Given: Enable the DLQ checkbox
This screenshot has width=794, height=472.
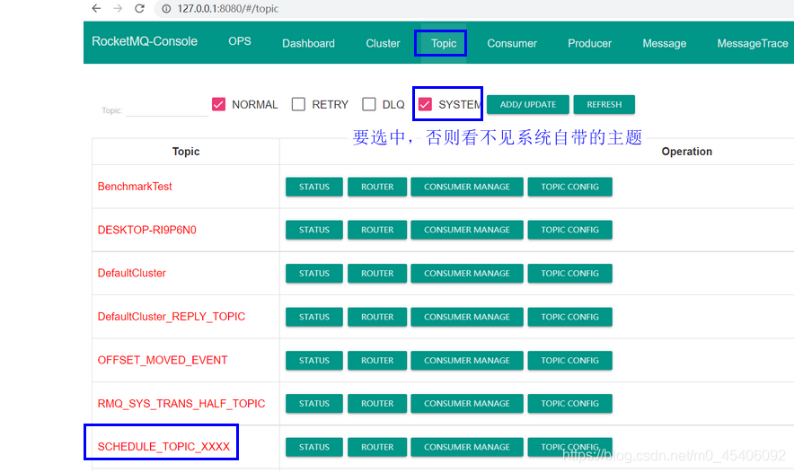Looking at the screenshot, I should point(369,104).
